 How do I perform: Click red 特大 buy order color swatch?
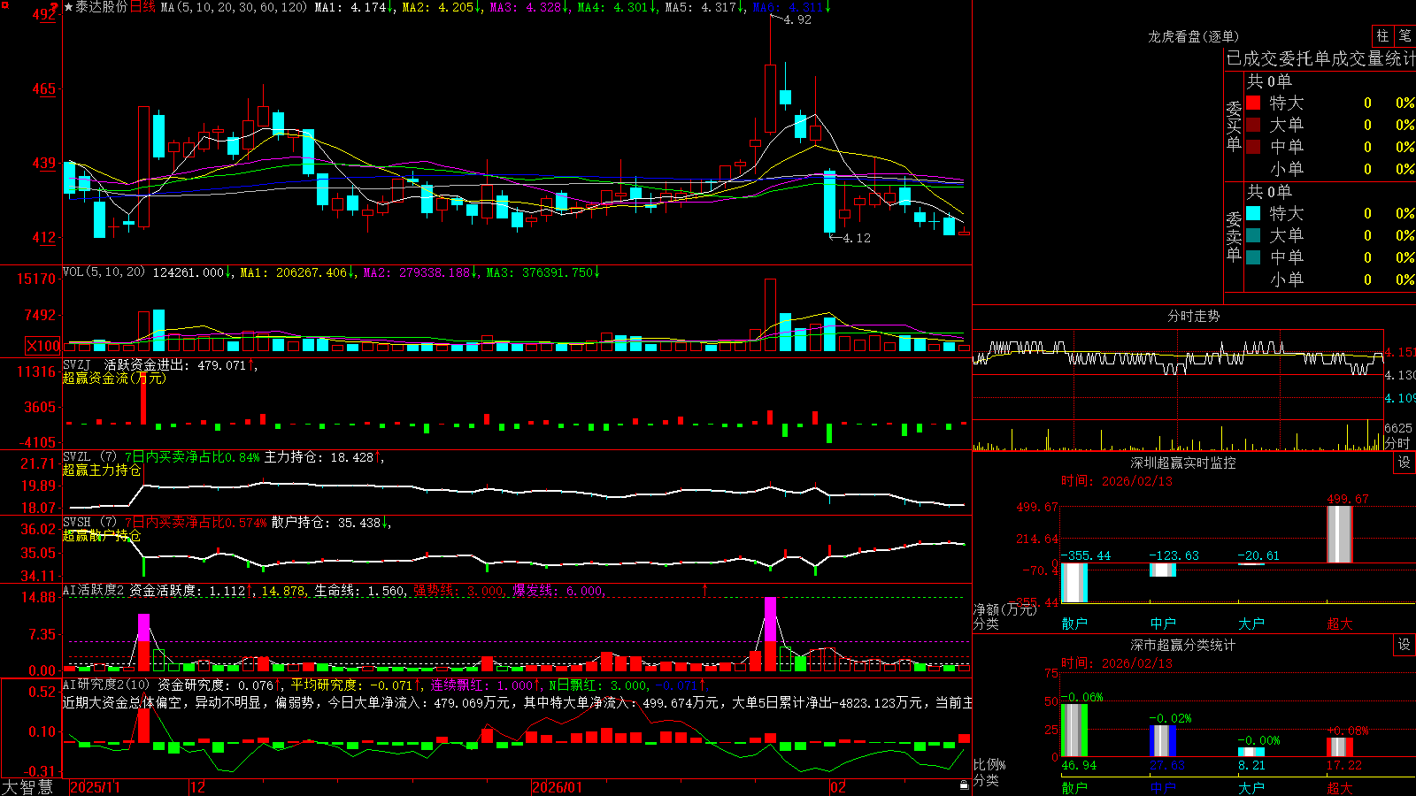[x=1253, y=103]
